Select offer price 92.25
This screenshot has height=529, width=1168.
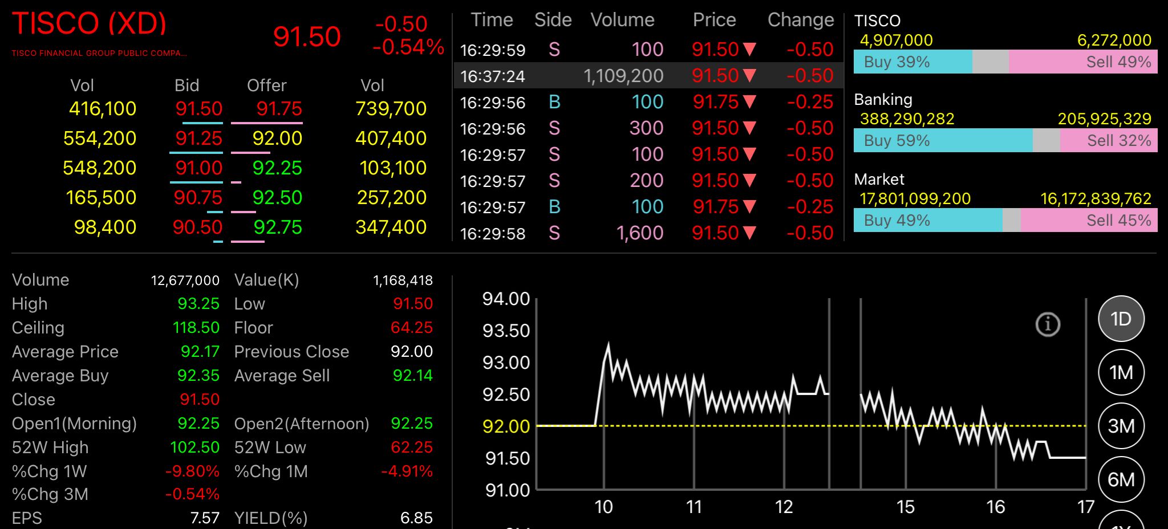pyautogui.click(x=277, y=168)
